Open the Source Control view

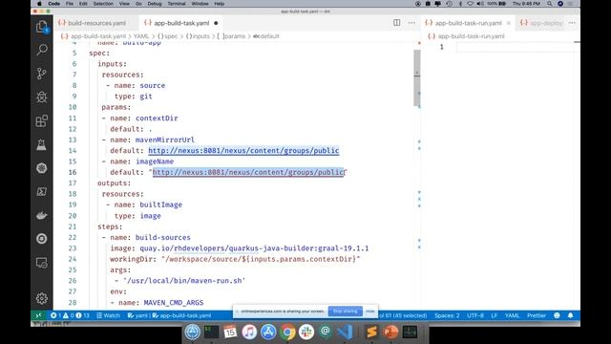tap(42, 74)
